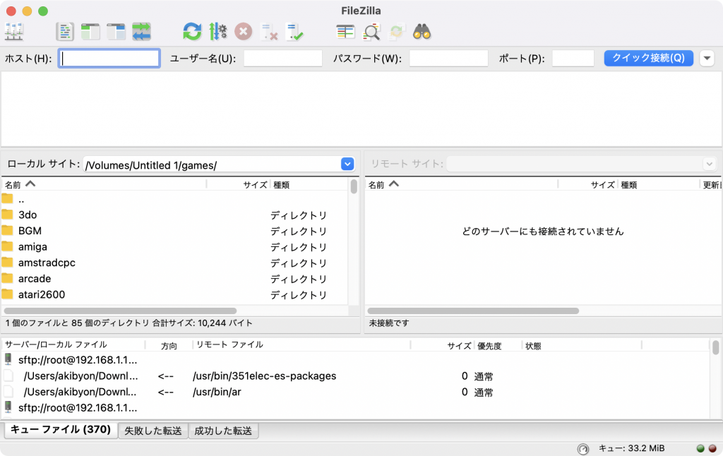
Task: Select the arcade directory name
Action: coord(35,279)
